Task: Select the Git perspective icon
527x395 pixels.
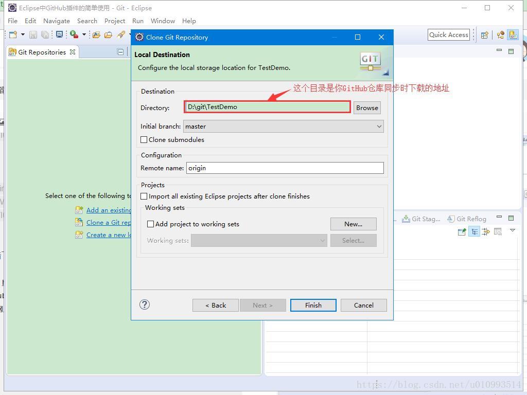Action: pyautogui.click(x=513, y=35)
